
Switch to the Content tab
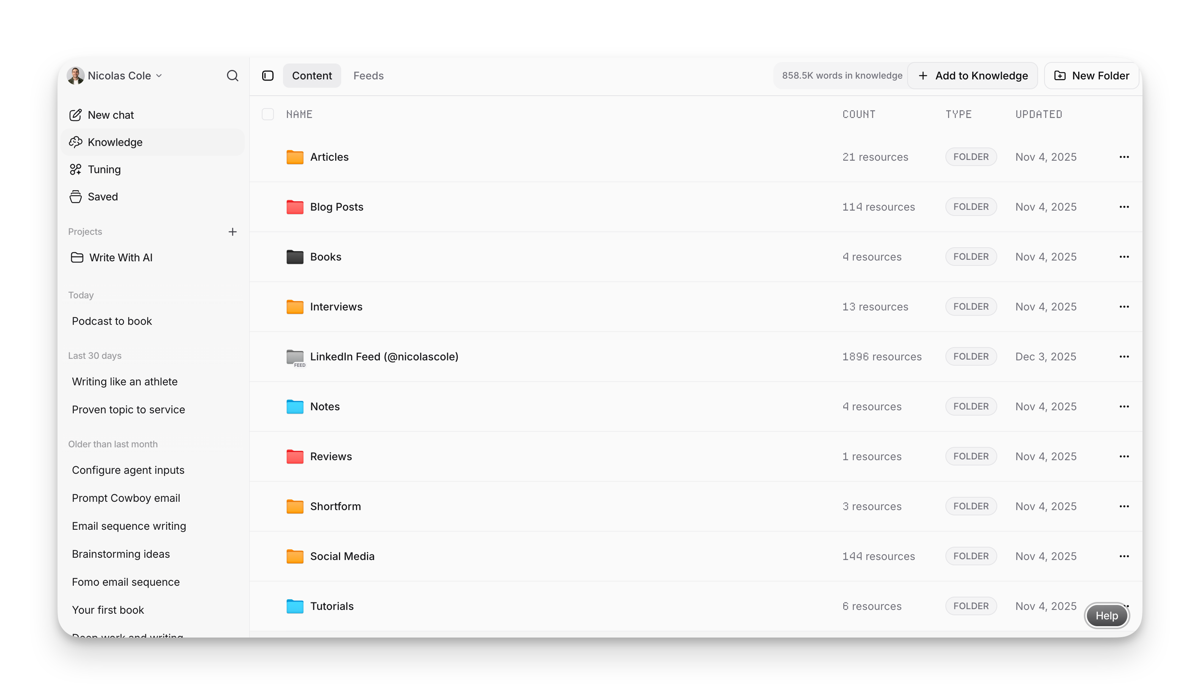point(312,76)
